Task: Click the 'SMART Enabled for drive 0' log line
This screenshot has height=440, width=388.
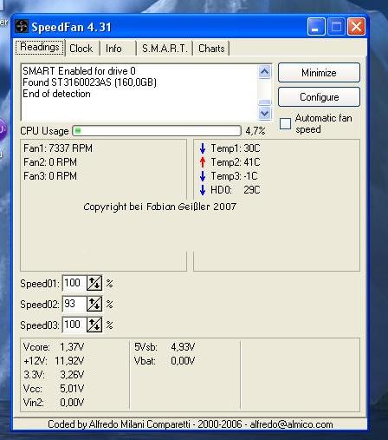Action: pos(79,71)
